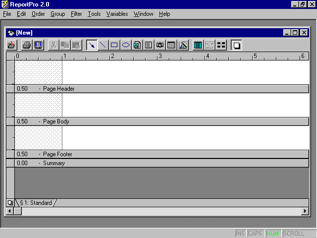Image resolution: width=317 pixels, height=238 pixels.
Task: Open the [New] window system menu icon
Action: pos(11,33)
